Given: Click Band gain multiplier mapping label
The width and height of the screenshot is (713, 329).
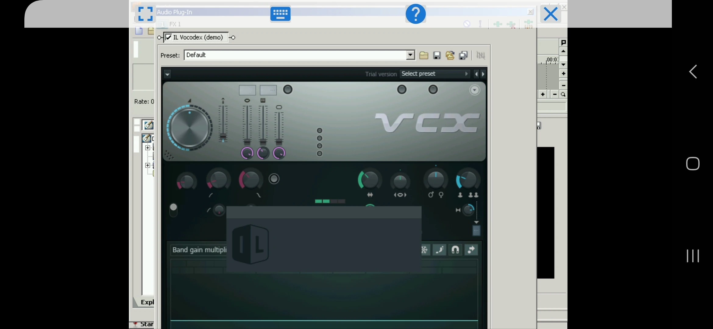Looking at the screenshot, I should pos(200,250).
